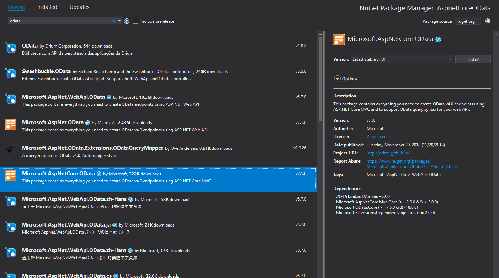Click the WebApi.OData.zh-Hant package icon

point(11,252)
